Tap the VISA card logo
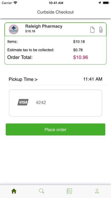Screen dimensions: 111x198 (x=23, y=102)
